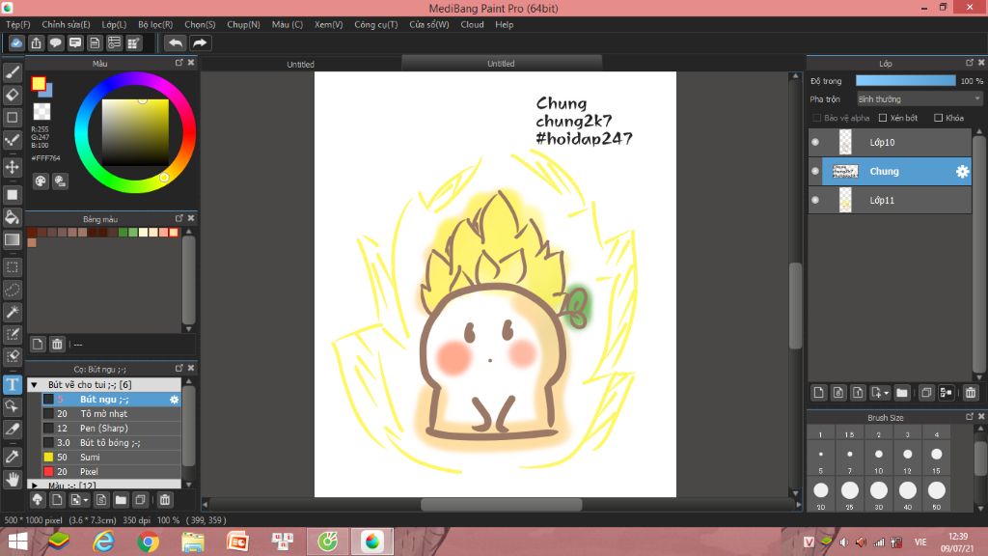Click the export/share icon in toolbar
Viewport: 988px width, 556px height.
tap(36, 42)
